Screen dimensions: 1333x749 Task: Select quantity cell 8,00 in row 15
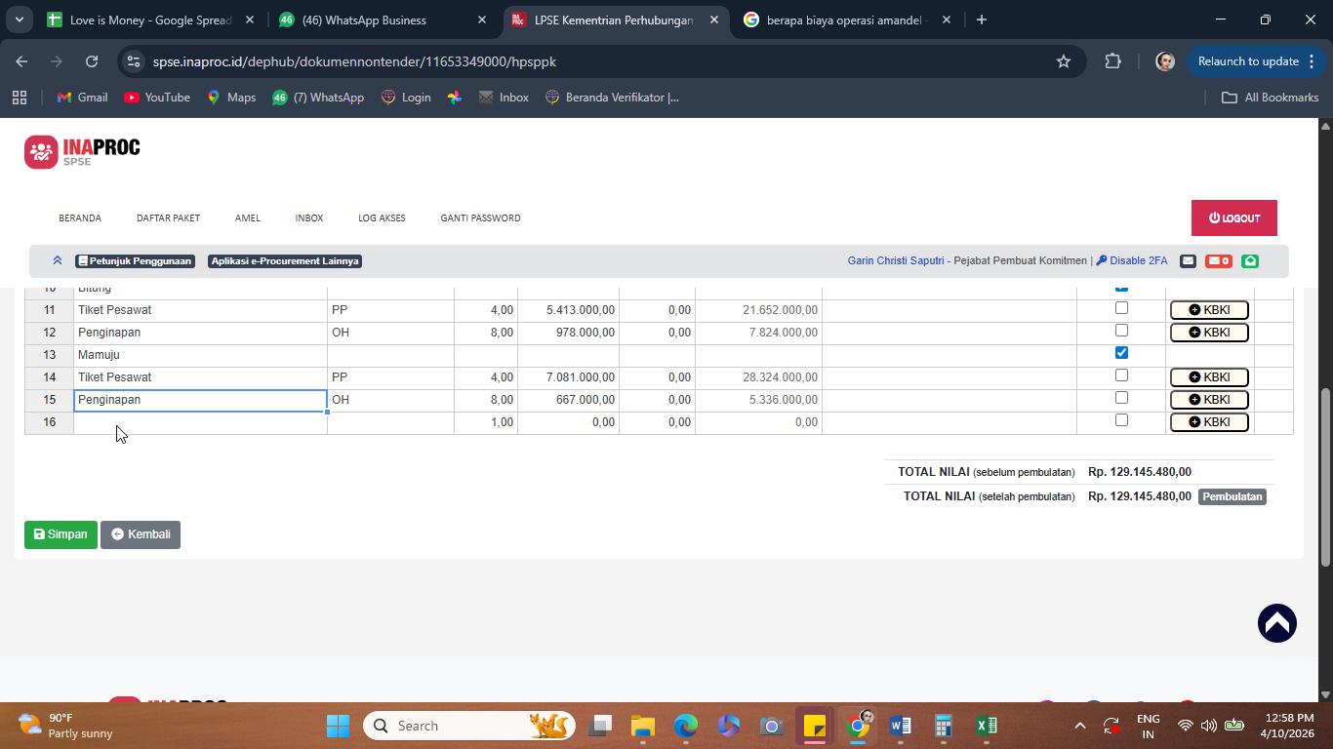pyautogui.click(x=486, y=400)
